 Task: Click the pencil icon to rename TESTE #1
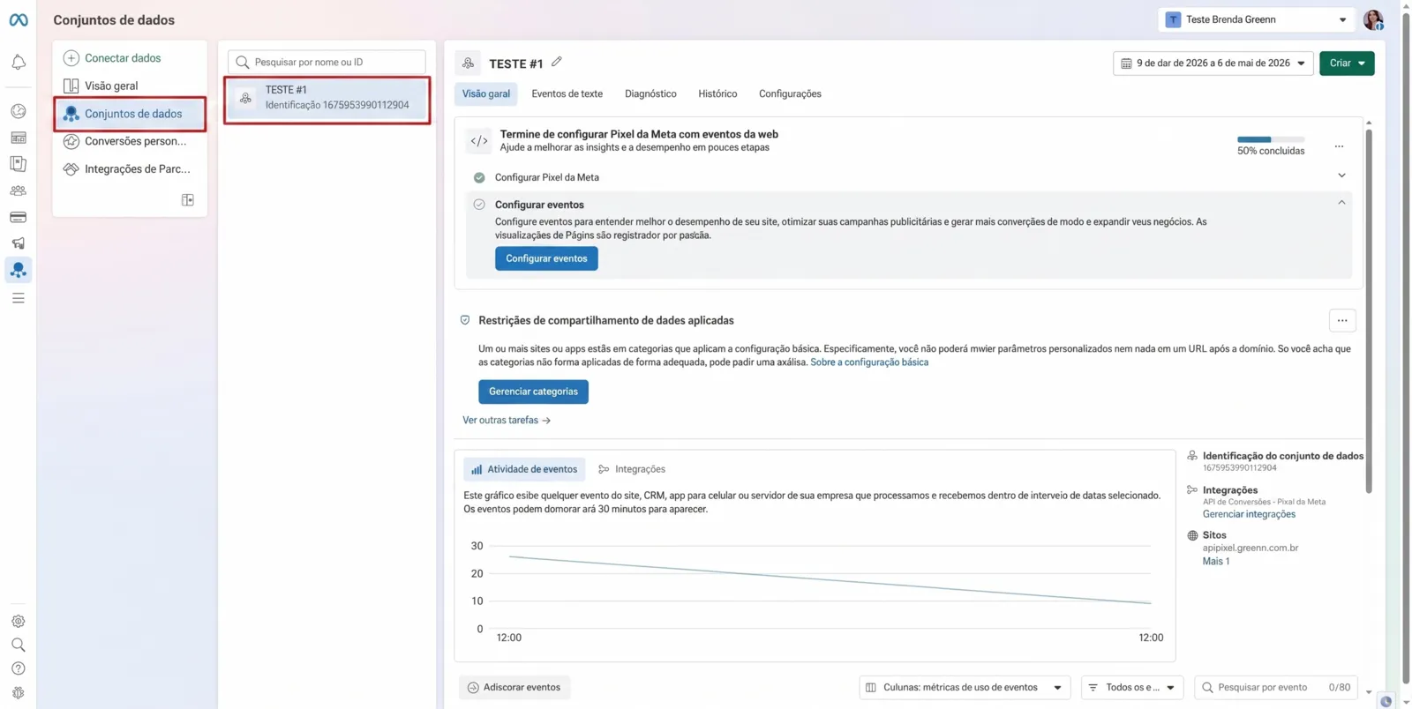[557, 62]
